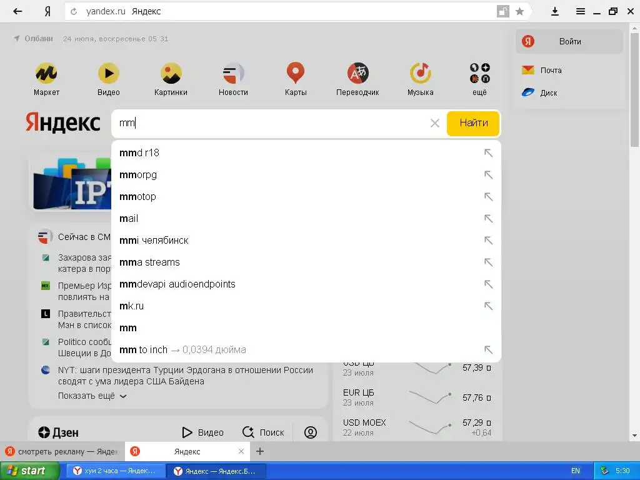Open EUR ЦБ exchange rate row
This screenshot has height=480, width=640.
(417, 397)
